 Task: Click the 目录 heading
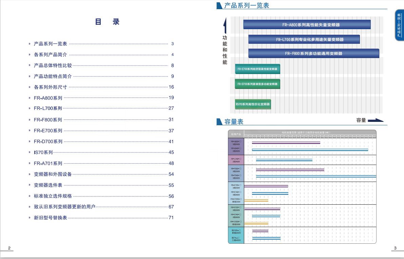pyautogui.click(x=107, y=22)
